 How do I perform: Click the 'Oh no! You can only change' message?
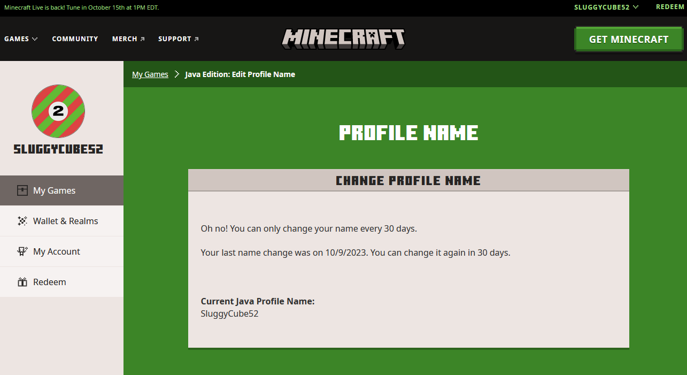click(308, 228)
